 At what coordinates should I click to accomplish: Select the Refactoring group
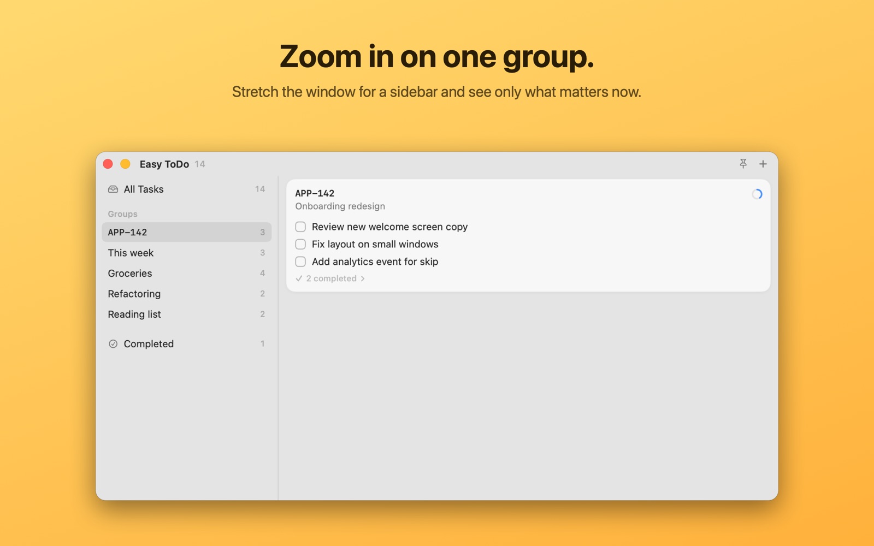(x=186, y=294)
